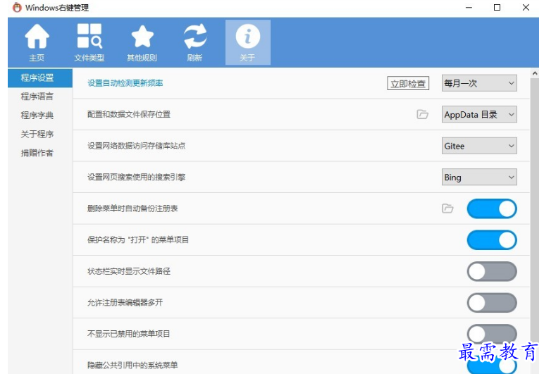Click the app logo in title bar
Screen dimensions: 544x374
(17, 7)
